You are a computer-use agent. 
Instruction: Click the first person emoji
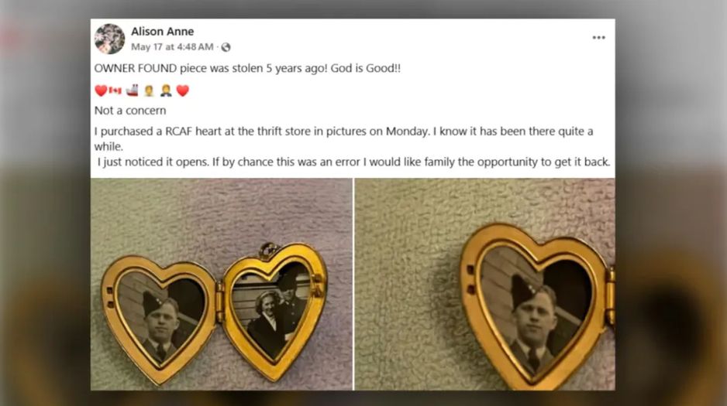point(149,90)
